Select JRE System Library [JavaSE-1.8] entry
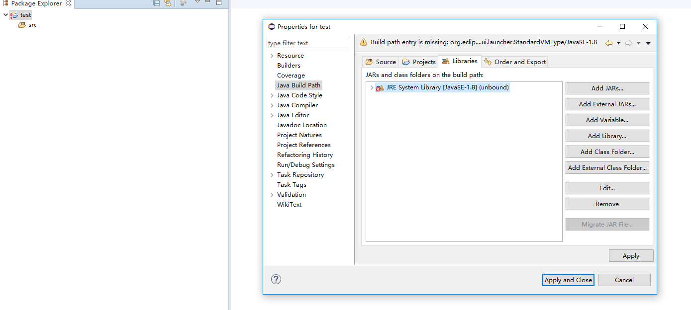The width and height of the screenshot is (691, 310). point(447,87)
